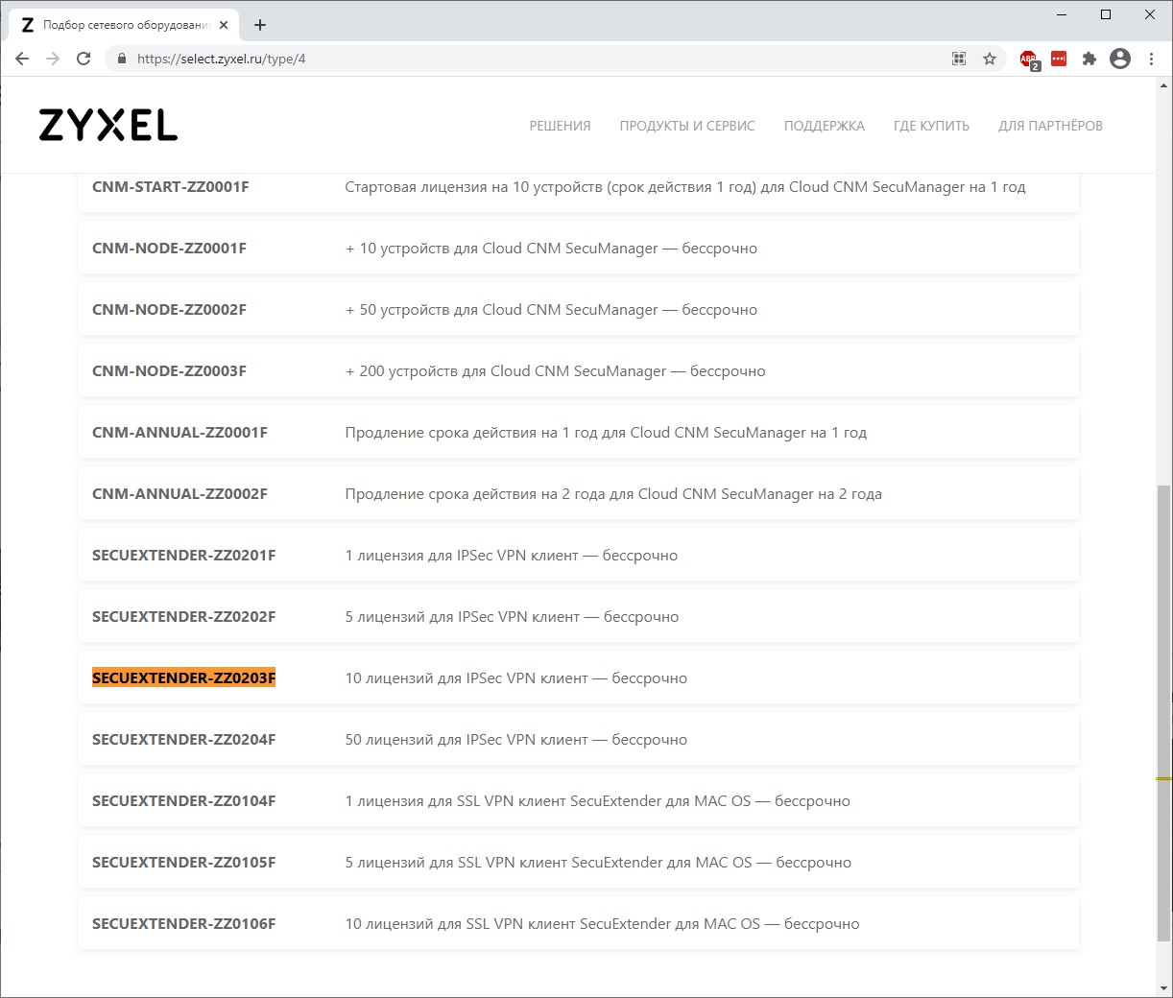Open the ДЛЯ ПАРТНЁРОВ menu
Image resolution: width=1173 pixels, height=998 pixels.
pos(1050,126)
